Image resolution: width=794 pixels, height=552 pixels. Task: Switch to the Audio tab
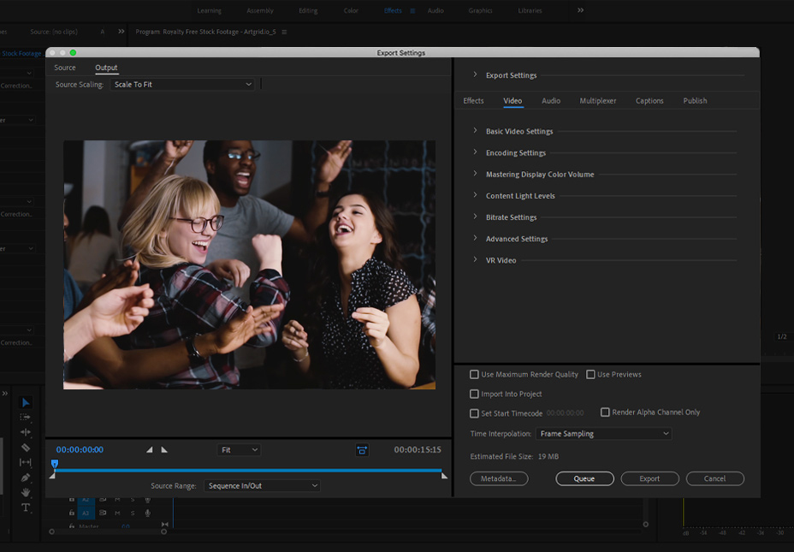(551, 101)
